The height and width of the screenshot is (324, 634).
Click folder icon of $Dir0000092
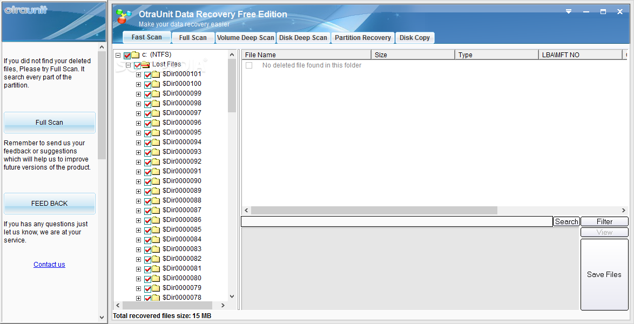(156, 161)
